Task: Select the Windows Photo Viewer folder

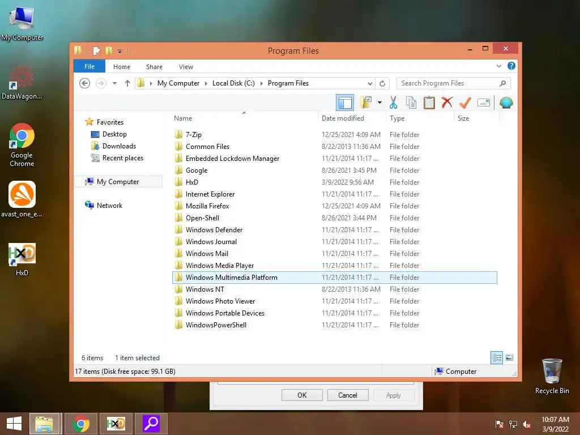Action: point(335,301)
